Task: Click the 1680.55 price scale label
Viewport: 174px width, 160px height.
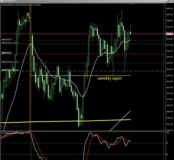Action: coord(170,21)
